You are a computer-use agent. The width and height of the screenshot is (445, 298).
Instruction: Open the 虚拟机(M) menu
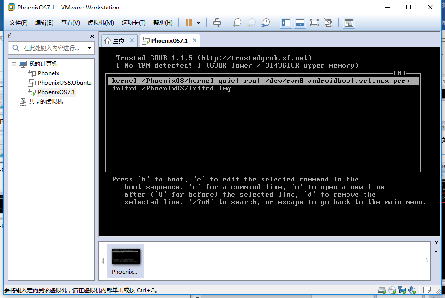click(100, 23)
